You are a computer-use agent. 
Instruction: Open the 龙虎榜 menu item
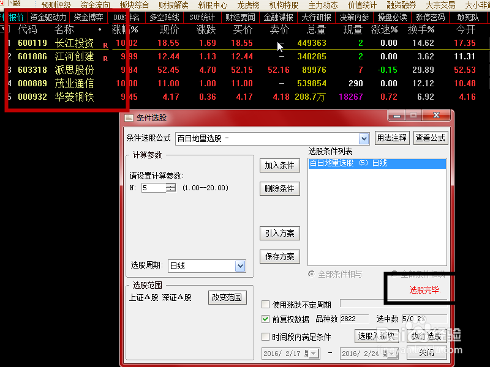tap(247, 5)
